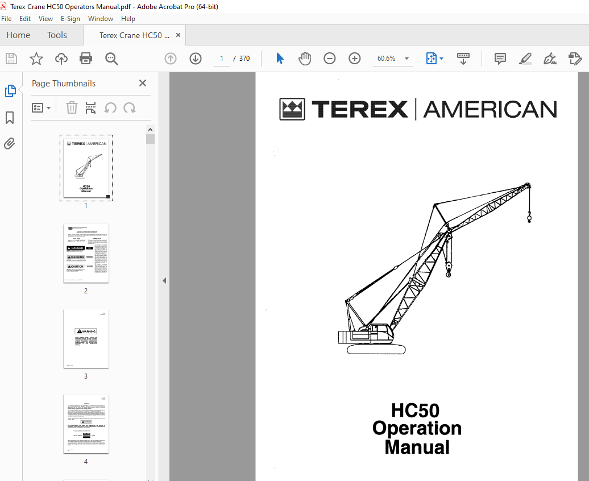This screenshot has height=481, width=589.
Task: Open the Attachments paperclip panel
Action: [10, 143]
